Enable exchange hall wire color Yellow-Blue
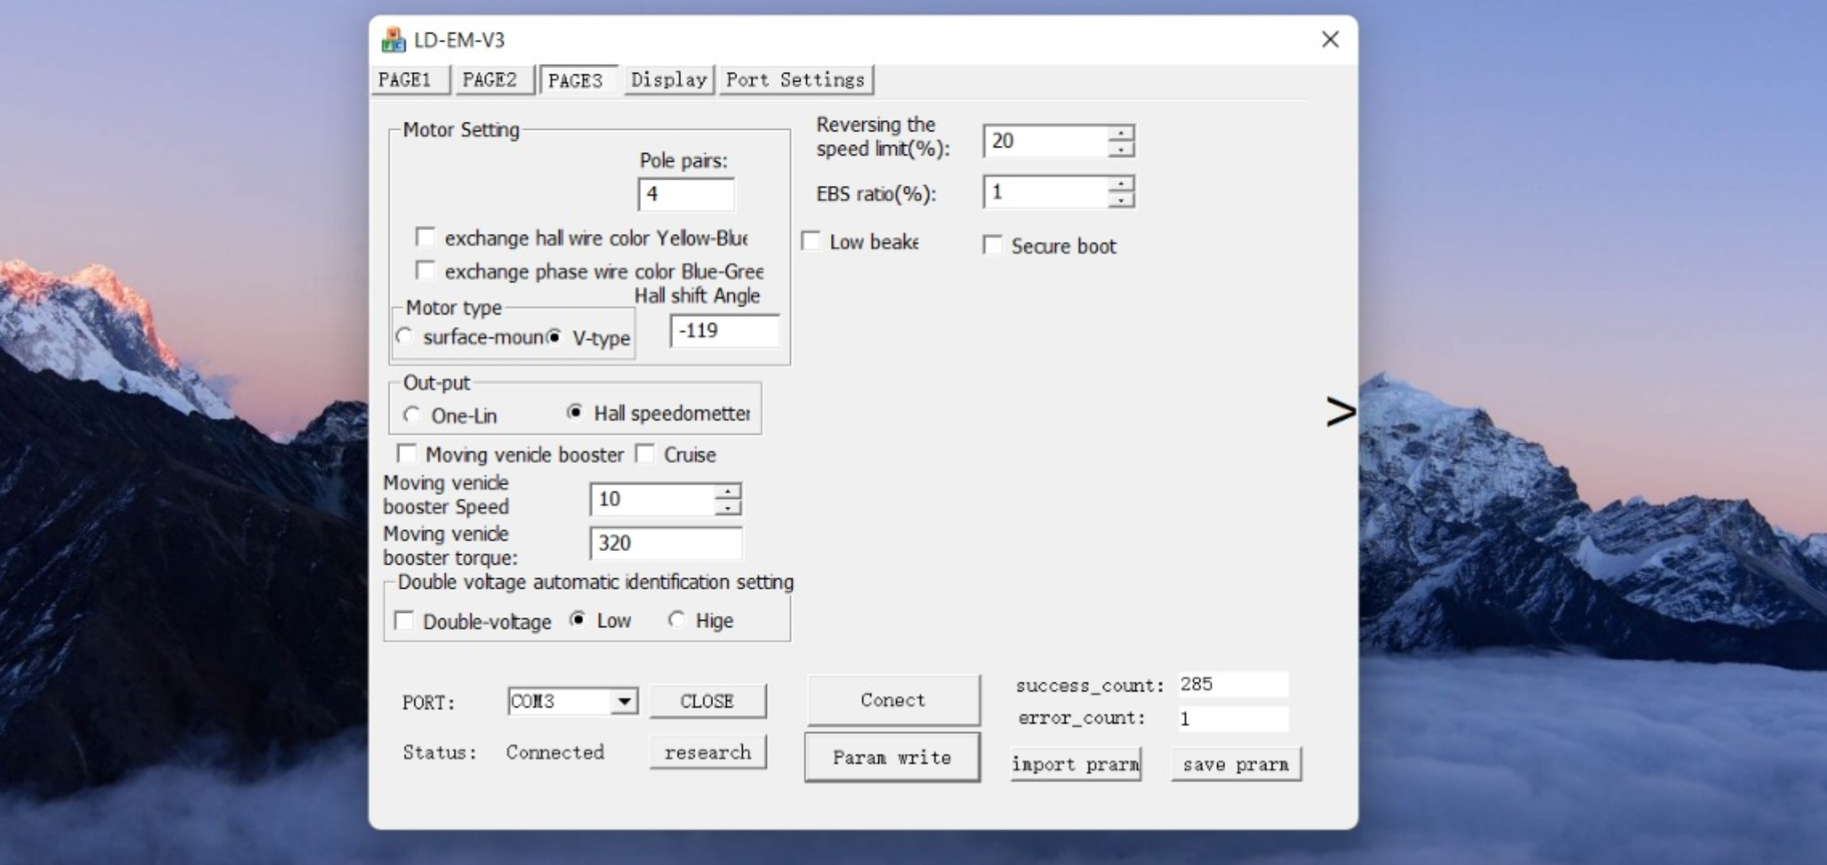The height and width of the screenshot is (865, 1827). pos(425,237)
